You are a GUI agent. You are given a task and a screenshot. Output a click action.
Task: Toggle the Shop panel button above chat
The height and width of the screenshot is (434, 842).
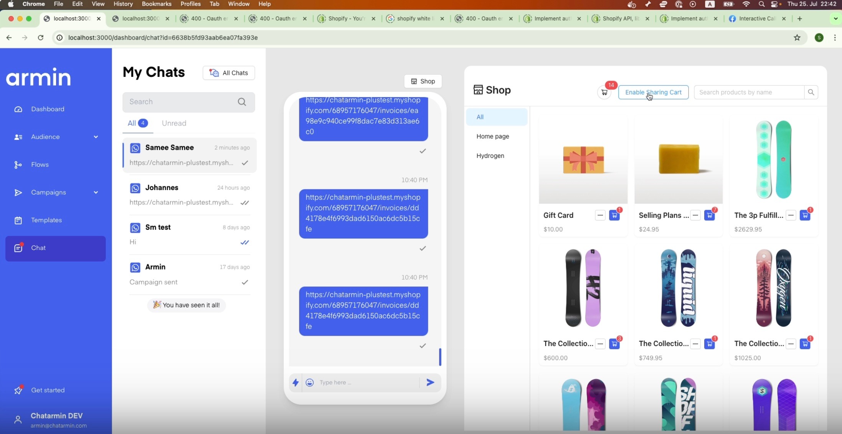(423, 81)
